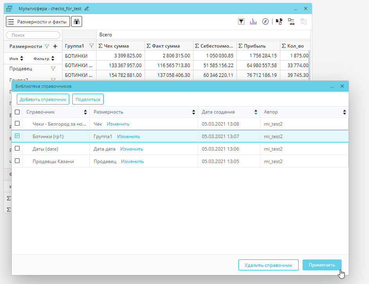Image resolution: width=369 pixels, height=284 pixels.
Task: Uncheck the Ботинки (гр1) checkbox
Action: click(17, 136)
